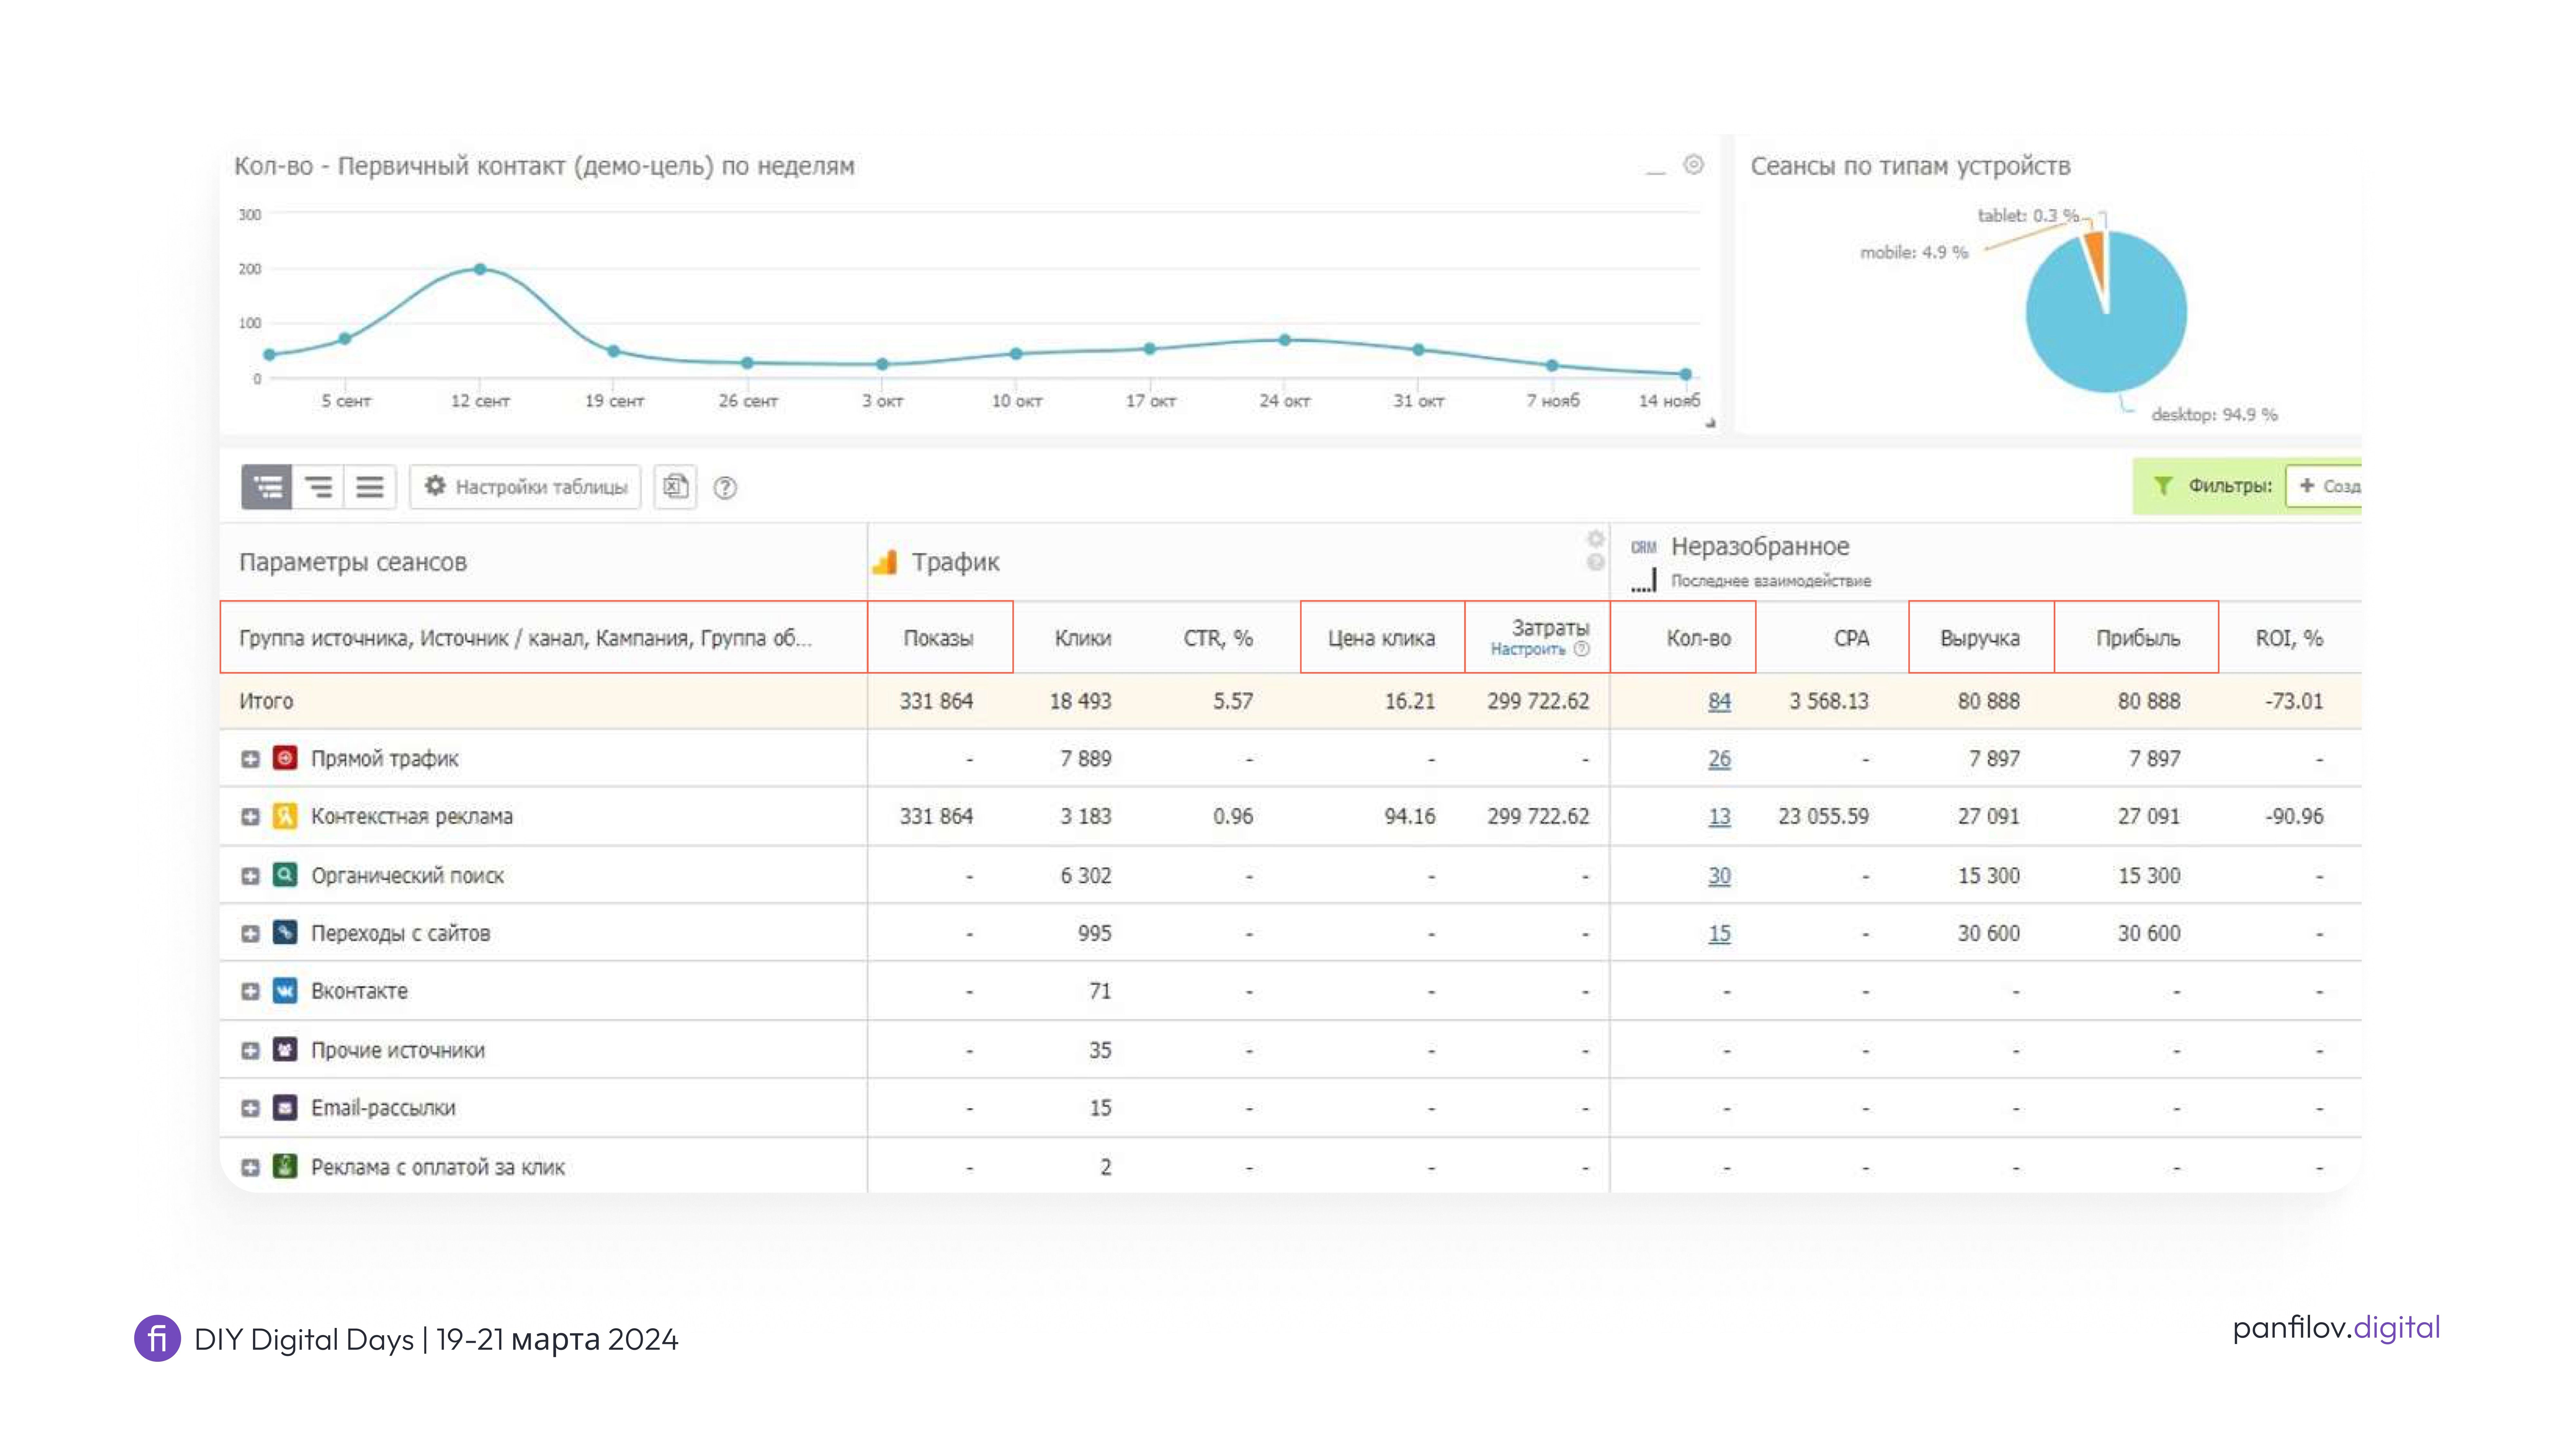
Task: Click the -90.96 ROI cell
Action: point(2294,817)
